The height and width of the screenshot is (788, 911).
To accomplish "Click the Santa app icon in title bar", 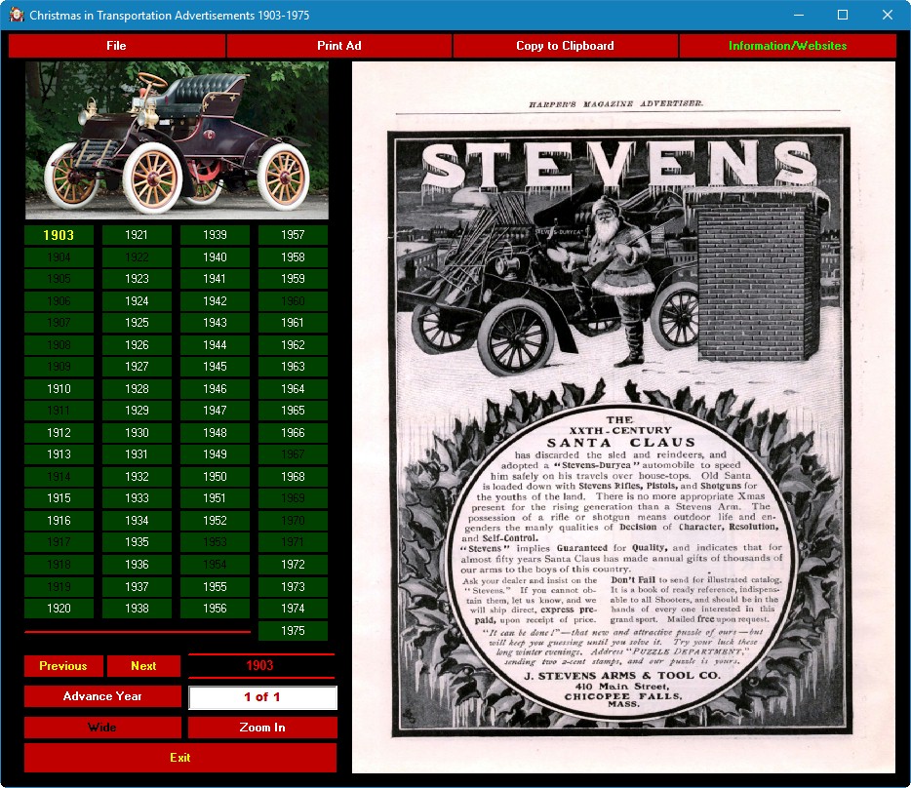I will click(x=16, y=15).
